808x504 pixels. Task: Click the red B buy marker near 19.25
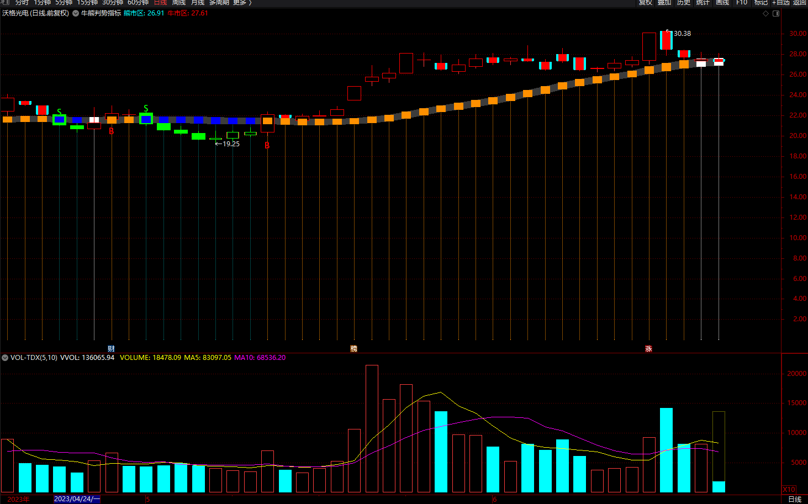coord(267,146)
